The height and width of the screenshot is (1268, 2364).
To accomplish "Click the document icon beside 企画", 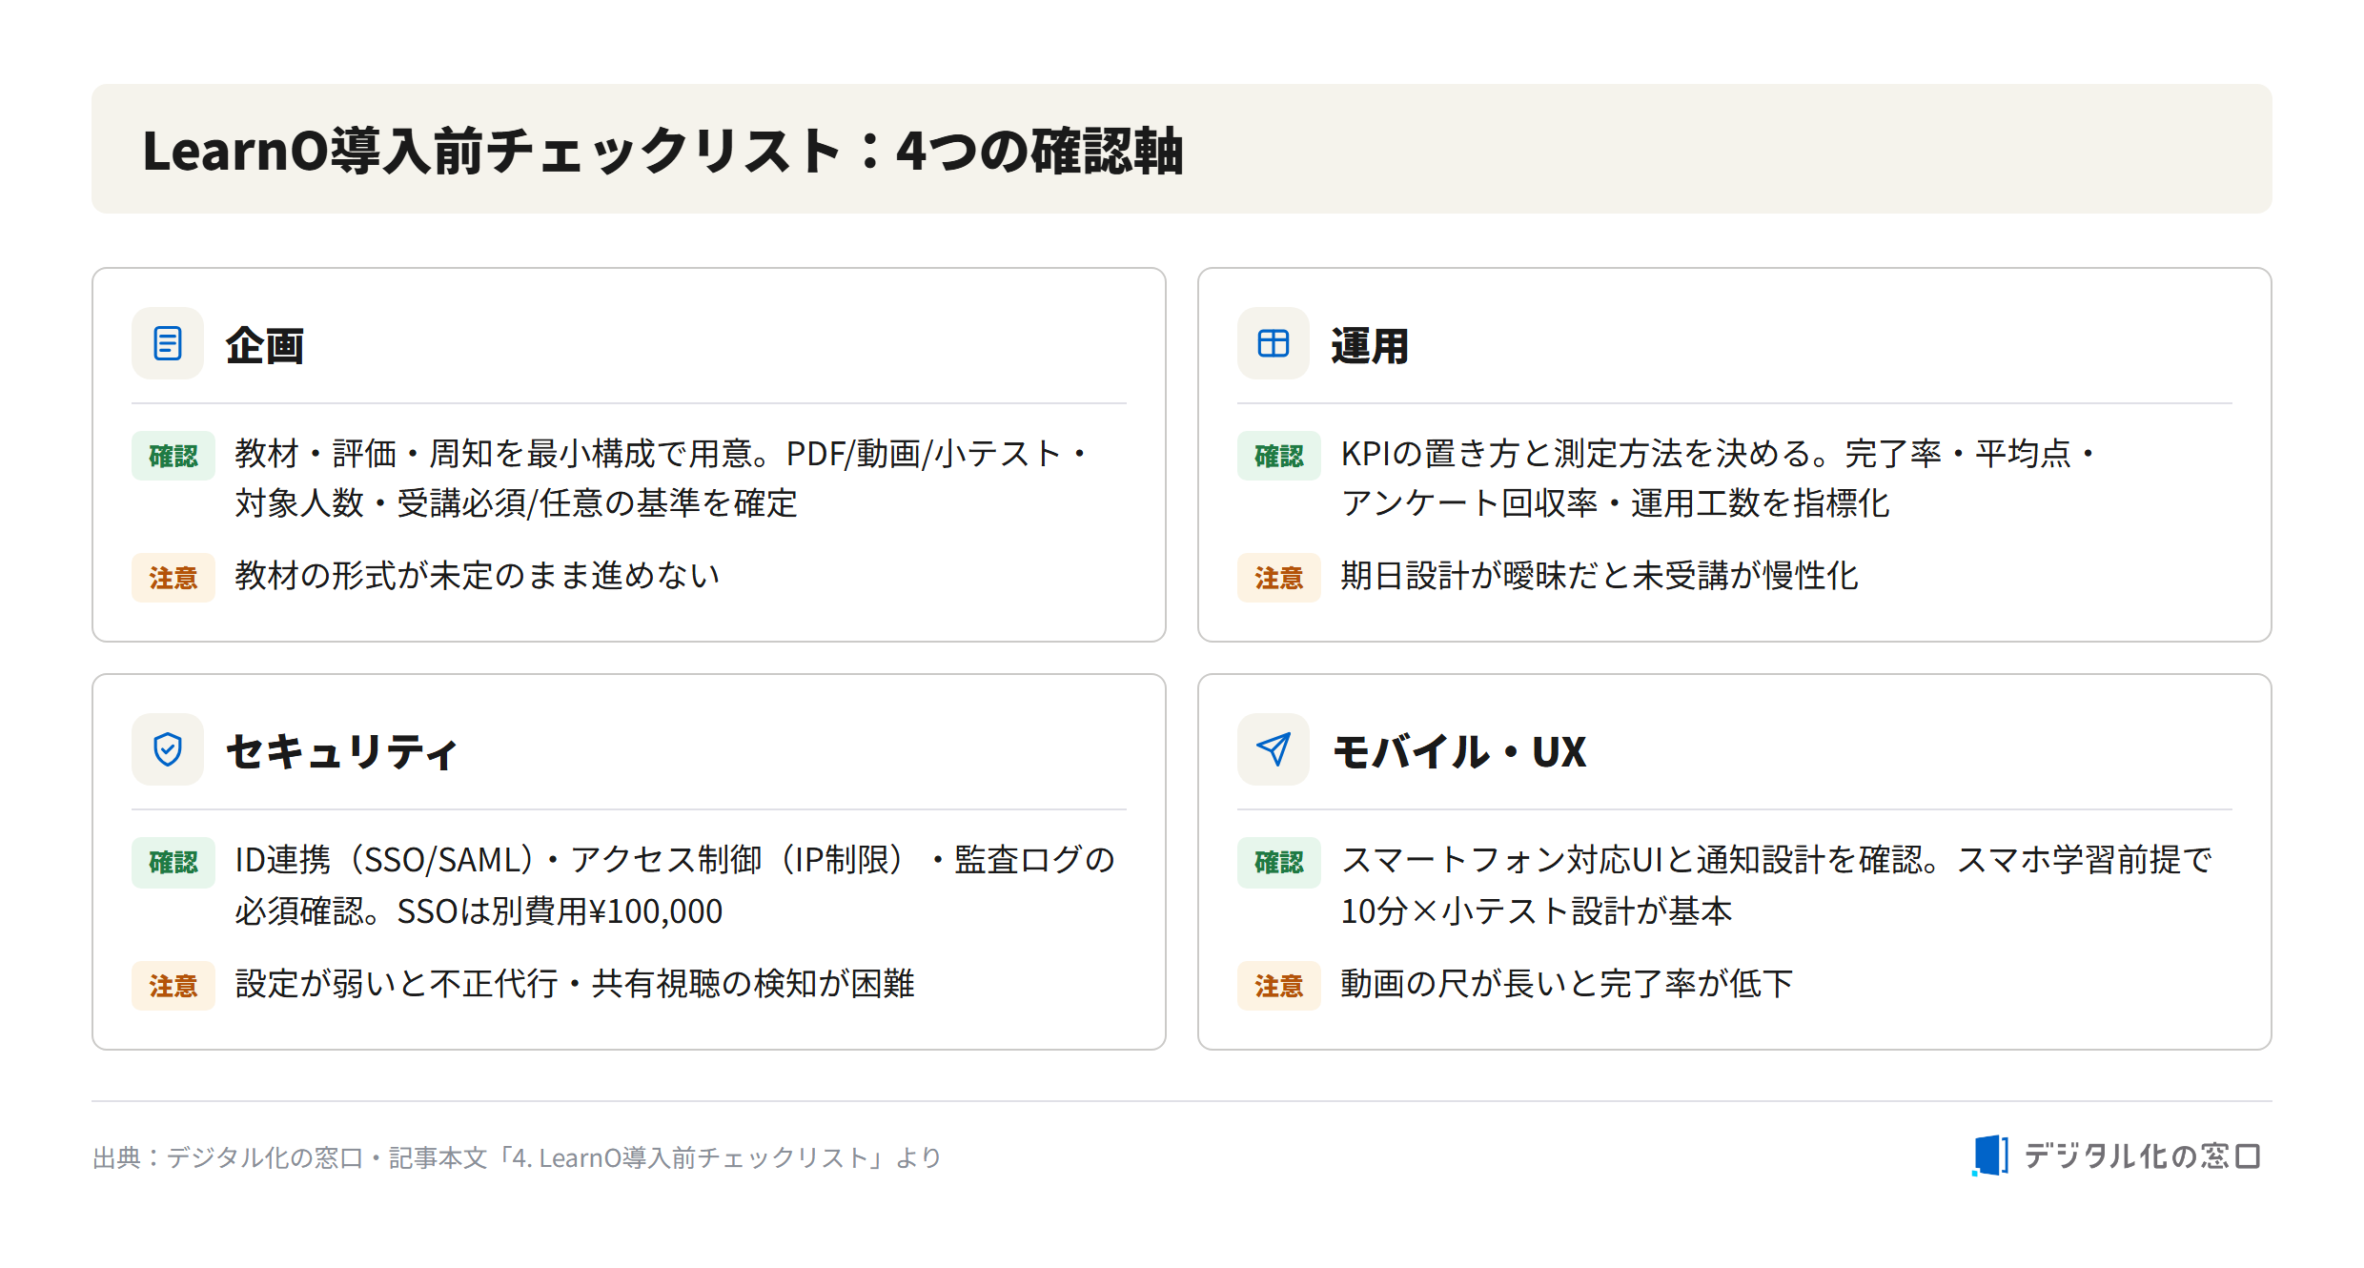I will pos(168,343).
